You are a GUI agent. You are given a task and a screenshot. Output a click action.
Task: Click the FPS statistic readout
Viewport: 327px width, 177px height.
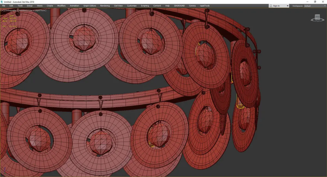coord(9,26)
